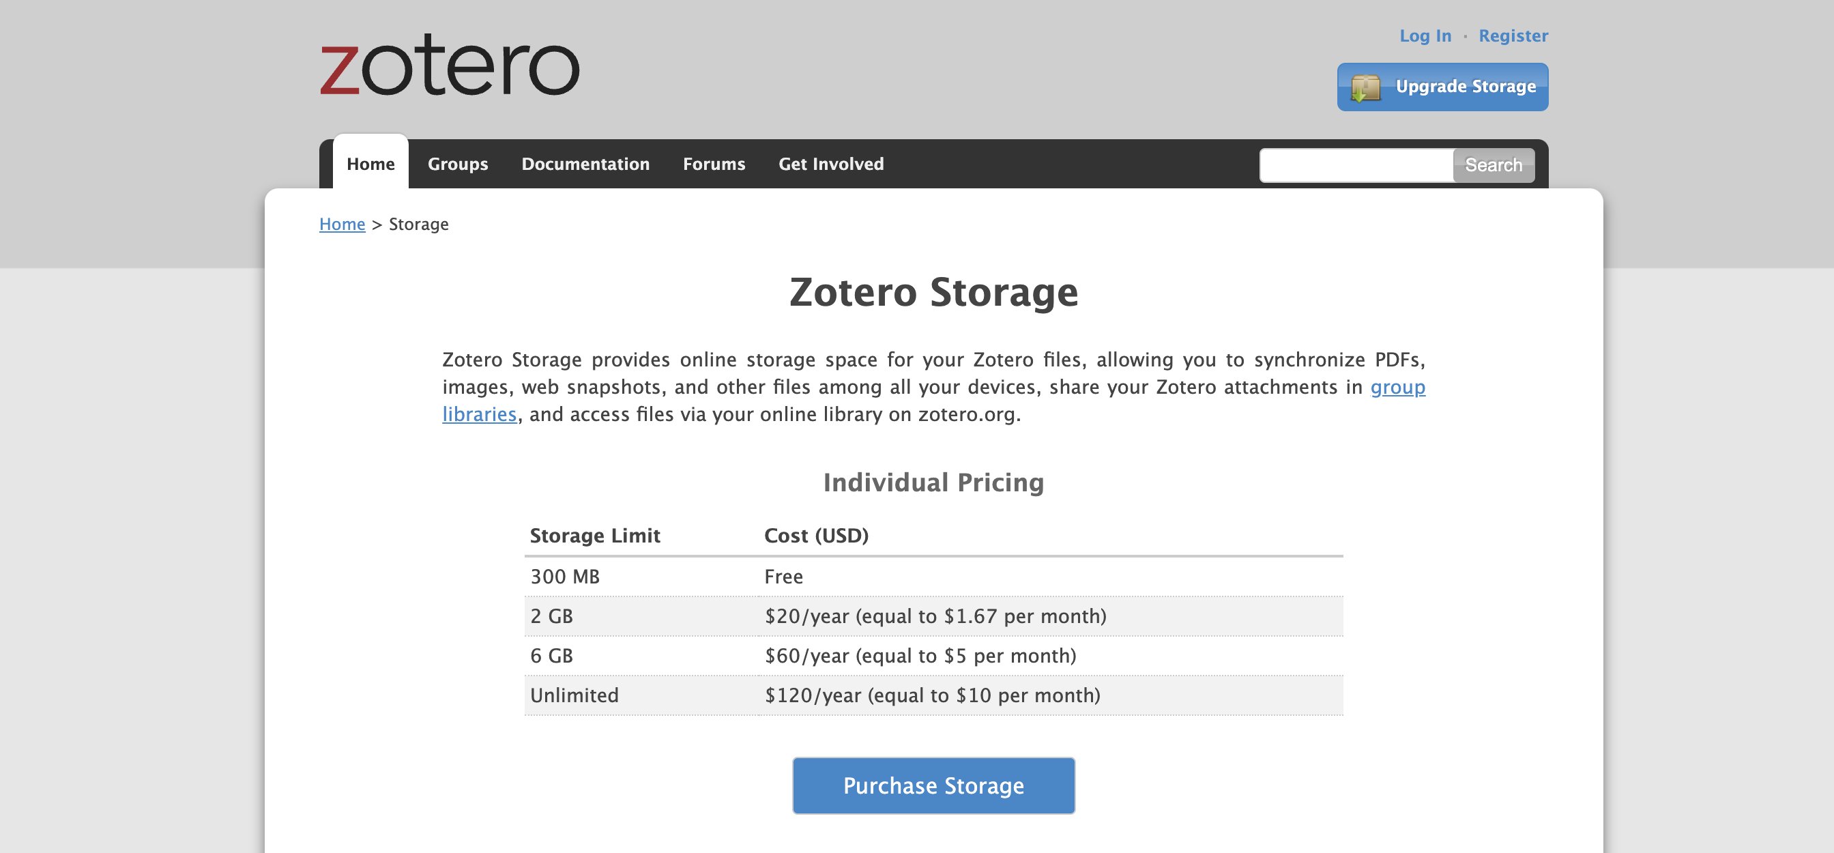Image resolution: width=1834 pixels, height=853 pixels.
Task: Click the Home breadcrumb link
Action: pyautogui.click(x=342, y=225)
